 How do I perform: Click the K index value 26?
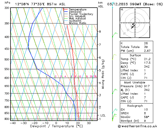[146, 43]
